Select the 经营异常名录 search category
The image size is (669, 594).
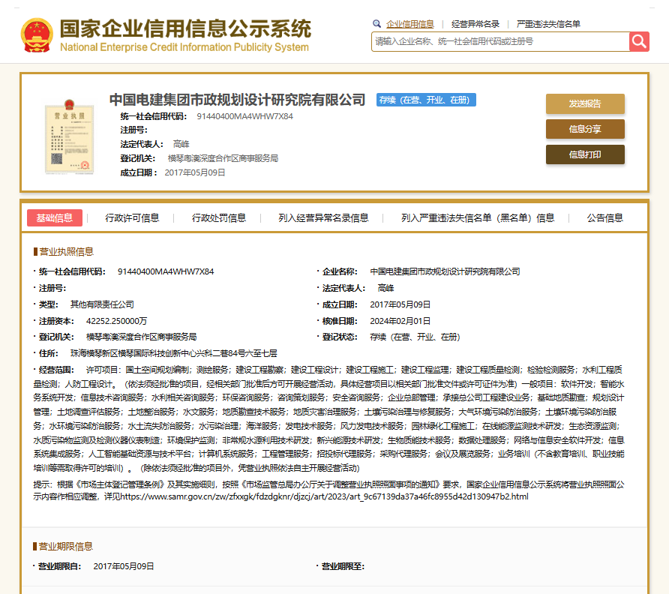475,25
